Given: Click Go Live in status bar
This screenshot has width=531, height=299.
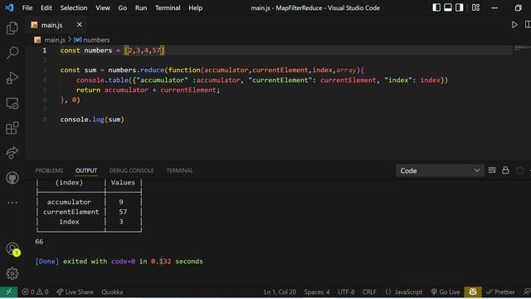Looking at the screenshot, I should pos(446,292).
